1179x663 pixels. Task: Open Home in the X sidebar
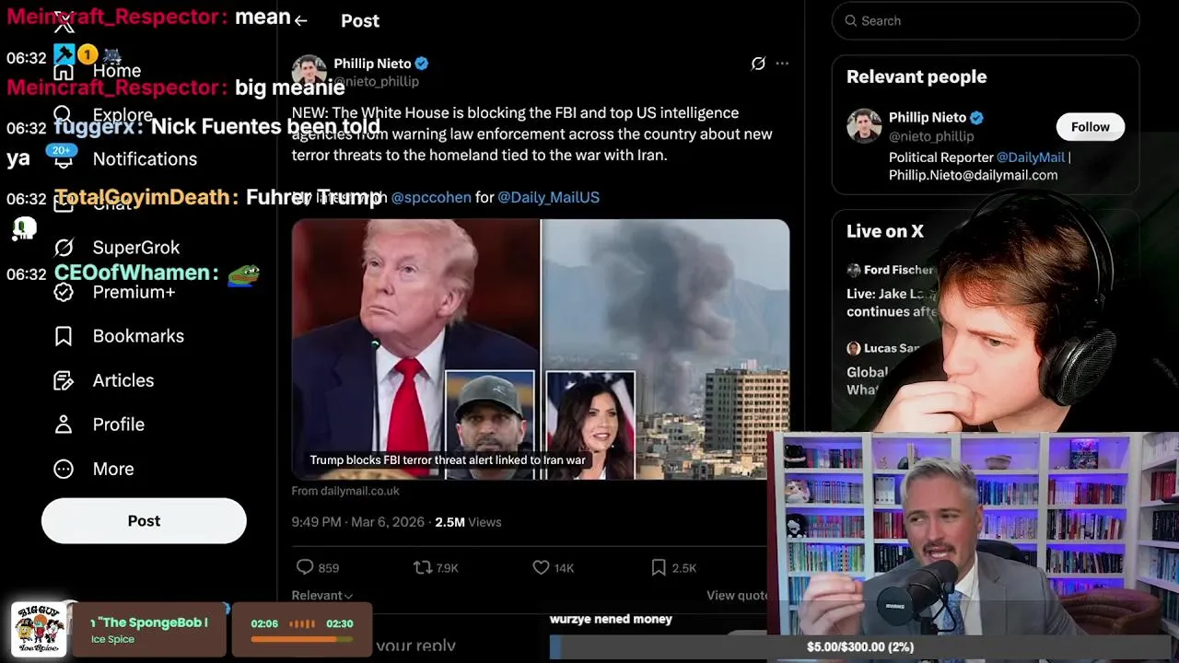pyautogui.click(x=116, y=71)
